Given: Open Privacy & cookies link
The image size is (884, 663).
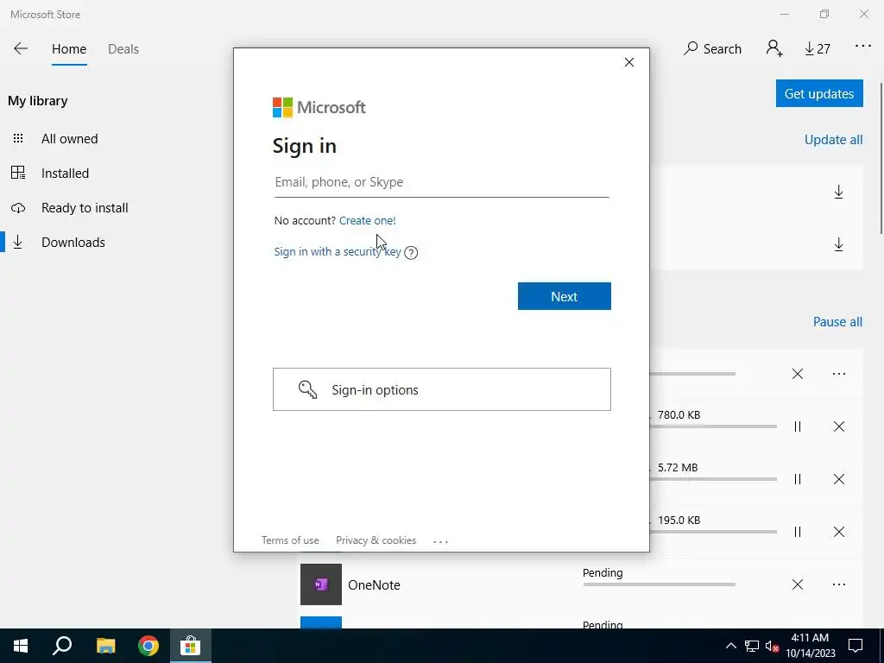Looking at the screenshot, I should [x=376, y=540].
